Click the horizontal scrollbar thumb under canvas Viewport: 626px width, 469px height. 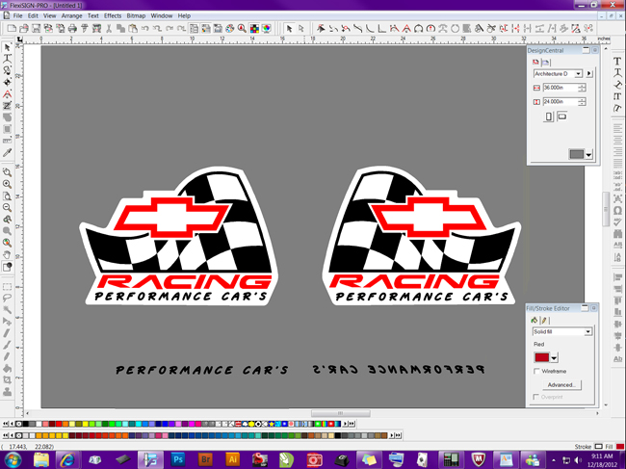click(x=341, y=413)
